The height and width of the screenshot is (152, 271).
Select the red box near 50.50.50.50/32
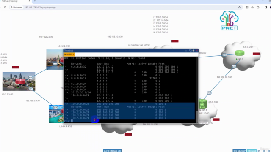(216, 119)
